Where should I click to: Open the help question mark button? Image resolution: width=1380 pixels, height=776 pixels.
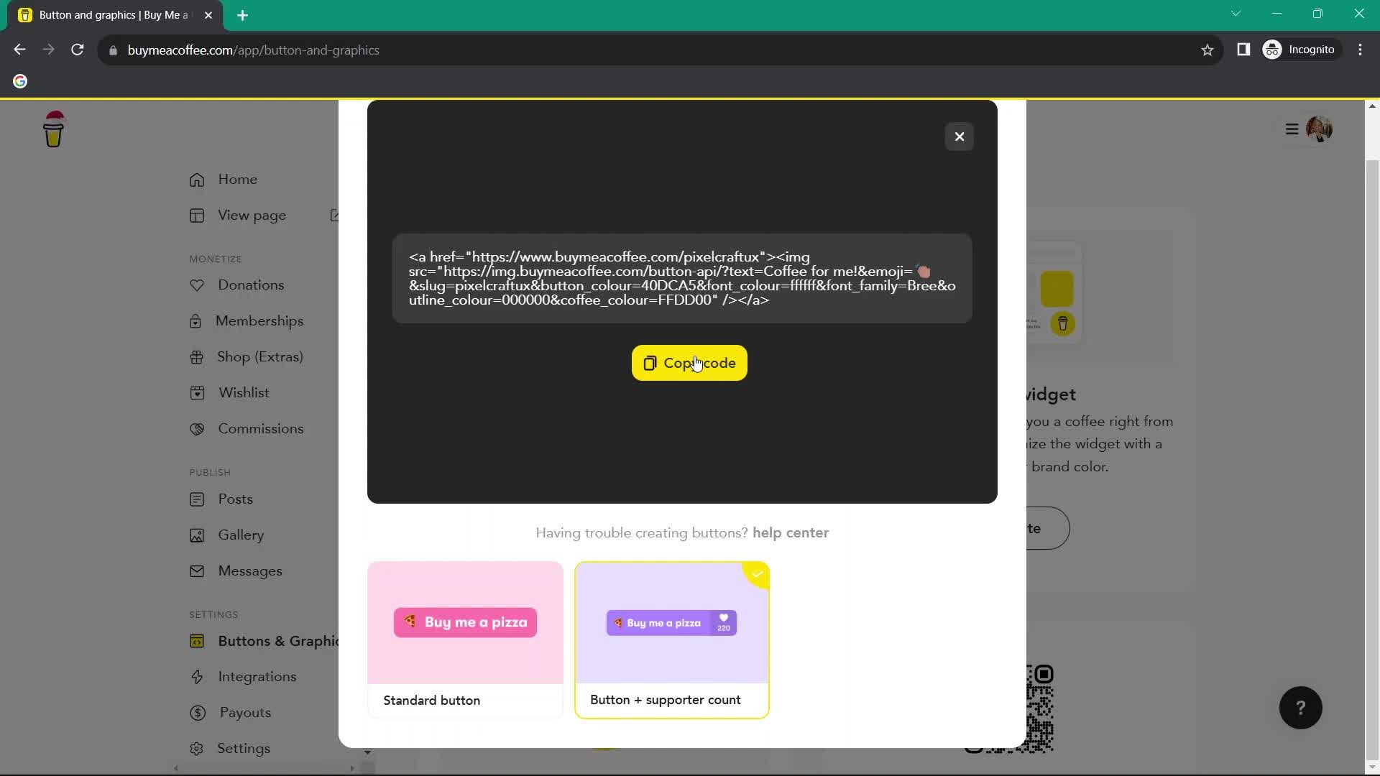[x=1300, y=708]
